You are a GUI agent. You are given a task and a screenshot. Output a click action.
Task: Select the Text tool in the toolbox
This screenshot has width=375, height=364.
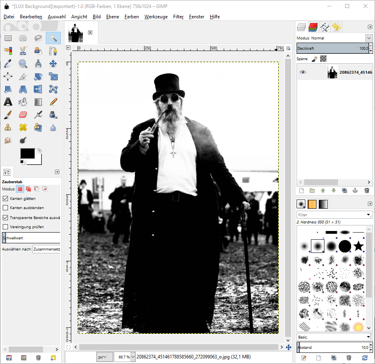[x=8, y=102]
